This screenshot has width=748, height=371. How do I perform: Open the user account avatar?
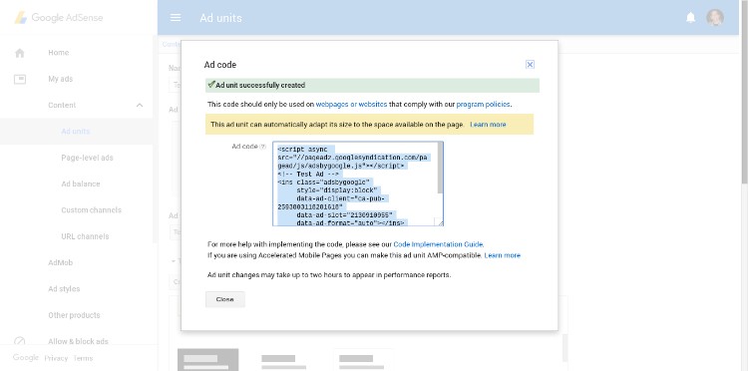pos(715,18)
